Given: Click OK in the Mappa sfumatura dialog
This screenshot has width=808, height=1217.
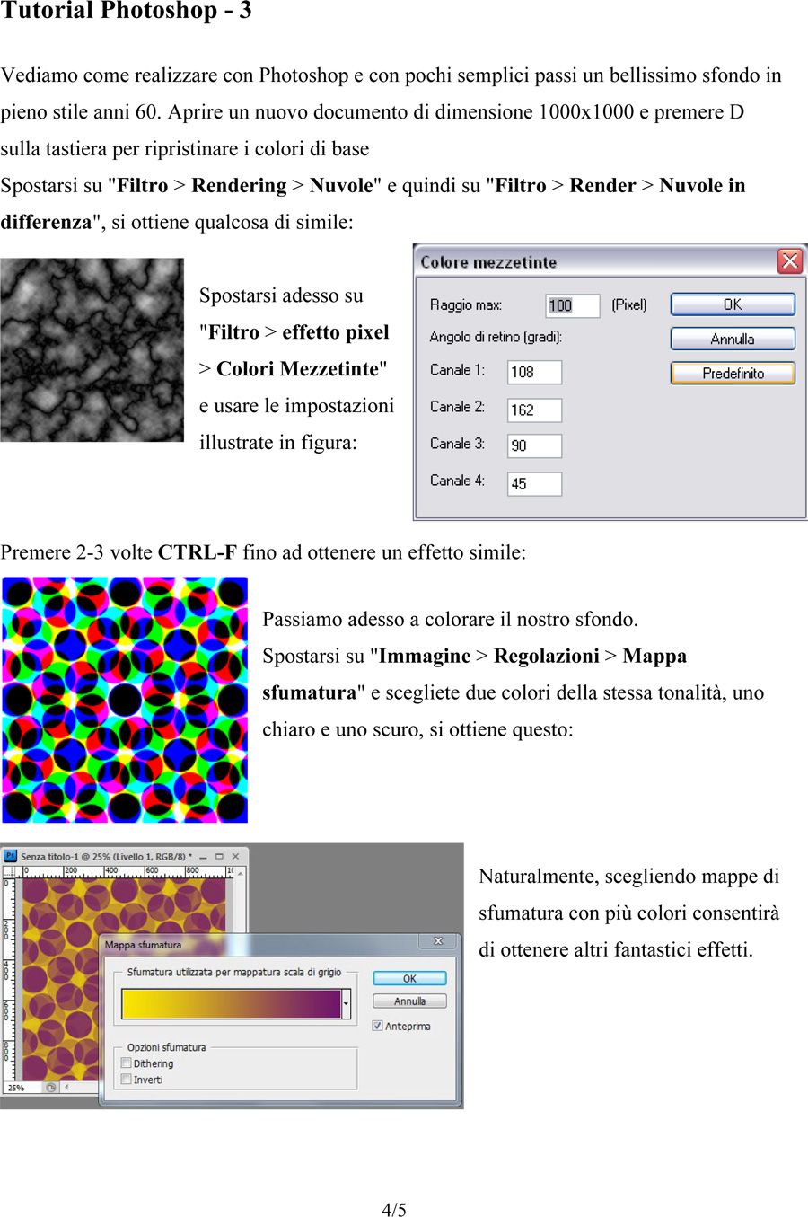Looking at the screenshot, I should tap(409, 979).
